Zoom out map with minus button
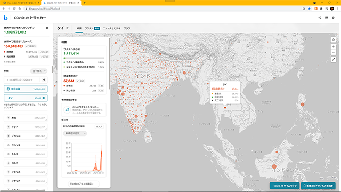 click(x=334, y=52)
